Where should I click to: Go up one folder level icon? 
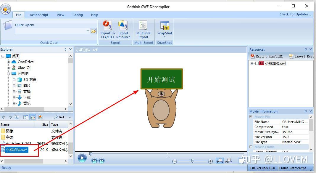pyautogui.click(x=17, y=117)
